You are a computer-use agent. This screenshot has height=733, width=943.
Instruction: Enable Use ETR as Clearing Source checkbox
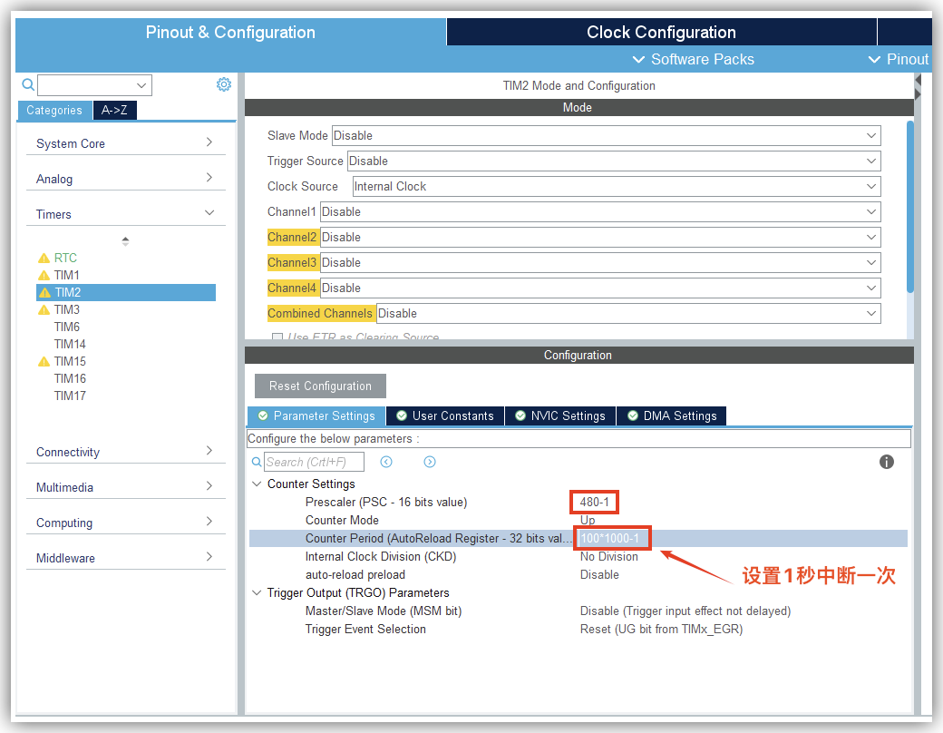click(x=277, y=337)
